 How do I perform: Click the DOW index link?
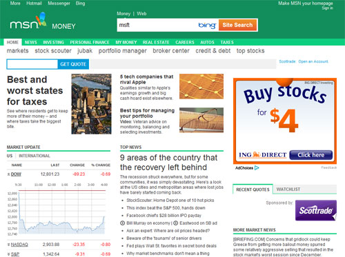pyautogui.click(x=16, y=174)
